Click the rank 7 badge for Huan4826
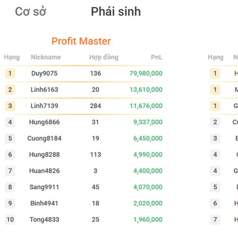238x238 pixels. pos(10,171)
